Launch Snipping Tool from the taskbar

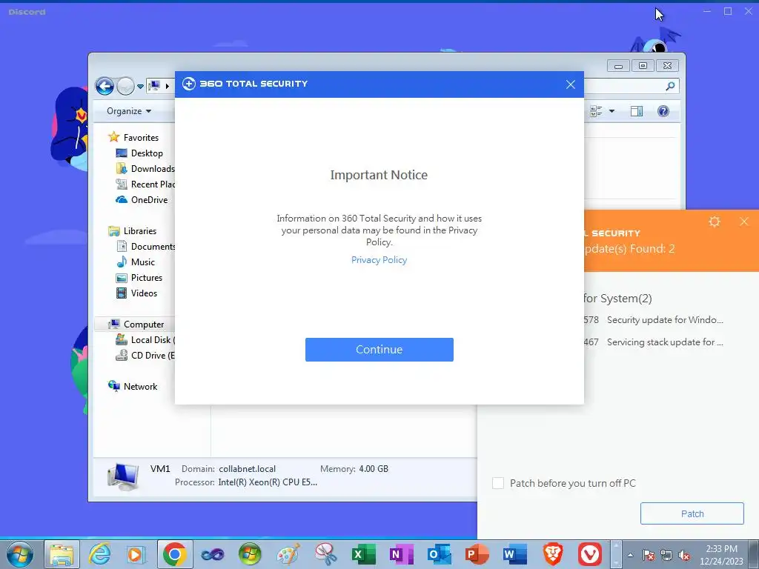[326, 554]
